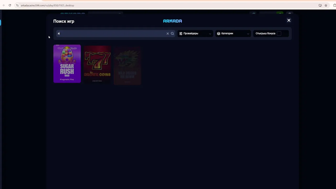
Task: Go forward in browser history
Action: pyautogui.click(x=3, y=5)
